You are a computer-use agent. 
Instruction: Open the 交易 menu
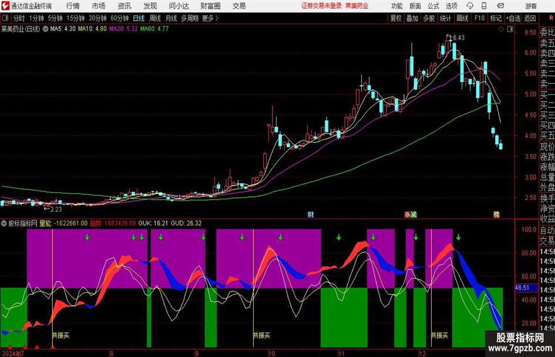tap(239, 6)
